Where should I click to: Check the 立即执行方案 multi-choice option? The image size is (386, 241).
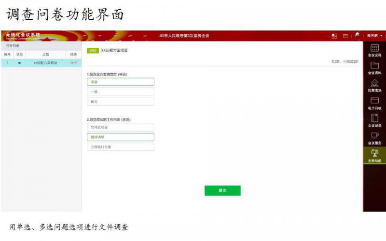point(121,147)
